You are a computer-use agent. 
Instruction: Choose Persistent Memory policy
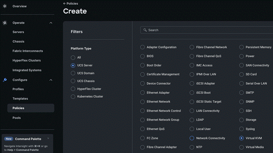click(241, 47)
